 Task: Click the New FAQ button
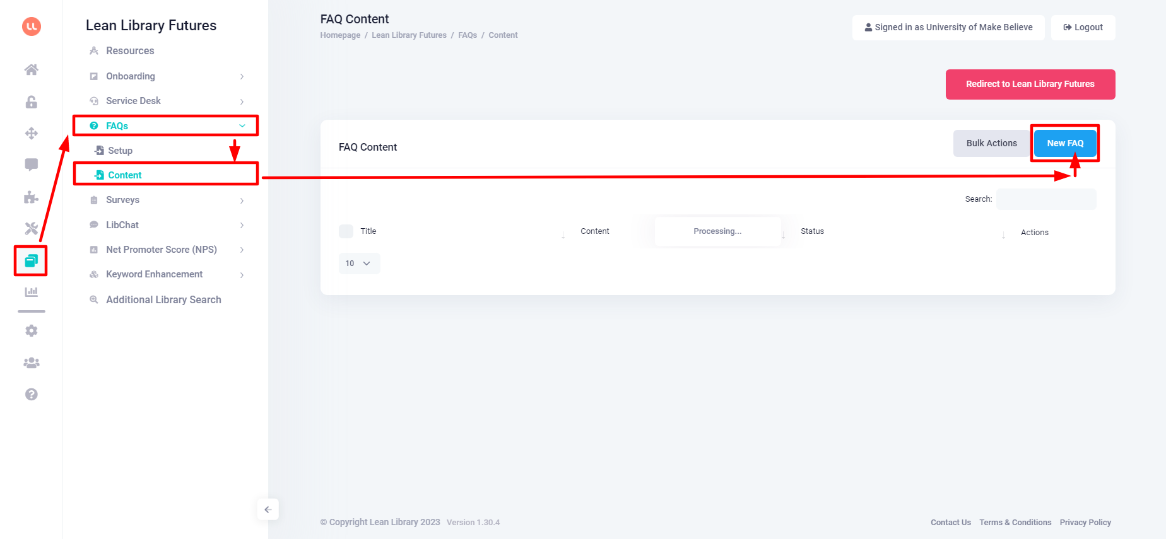pyautogui.click(x=1065, y=143)
